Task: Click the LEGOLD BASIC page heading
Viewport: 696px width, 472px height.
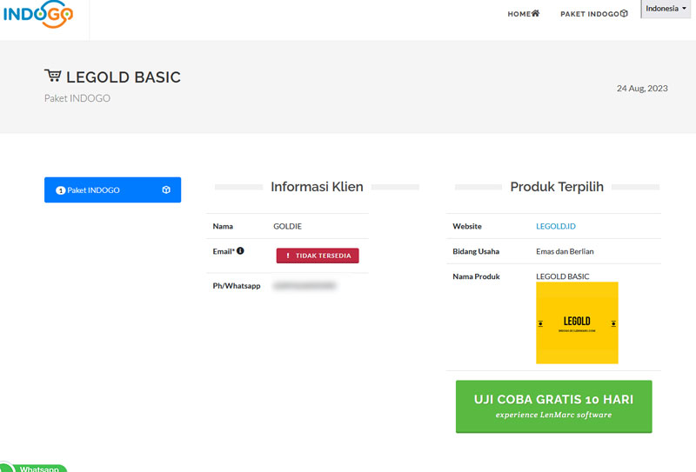Action: click(124, 77)
